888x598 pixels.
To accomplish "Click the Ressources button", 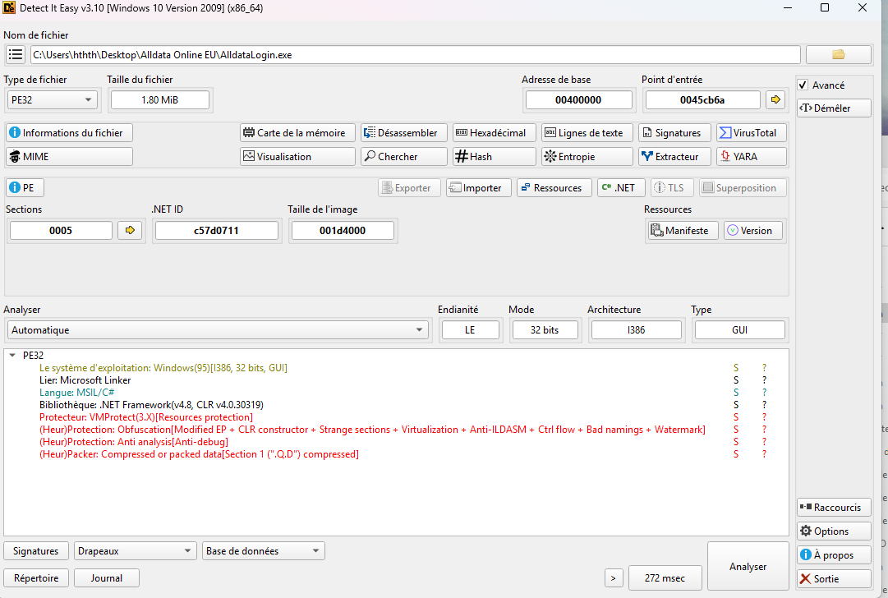I will pos(550,188).
